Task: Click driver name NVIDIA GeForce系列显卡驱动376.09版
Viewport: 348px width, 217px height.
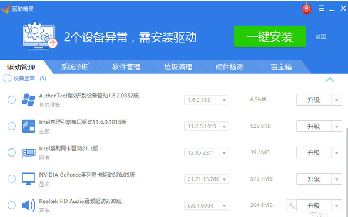Action: click(87, 175)
